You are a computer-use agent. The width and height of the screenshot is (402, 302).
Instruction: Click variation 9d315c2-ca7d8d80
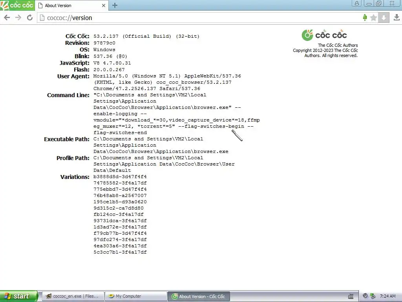[119, 208]
